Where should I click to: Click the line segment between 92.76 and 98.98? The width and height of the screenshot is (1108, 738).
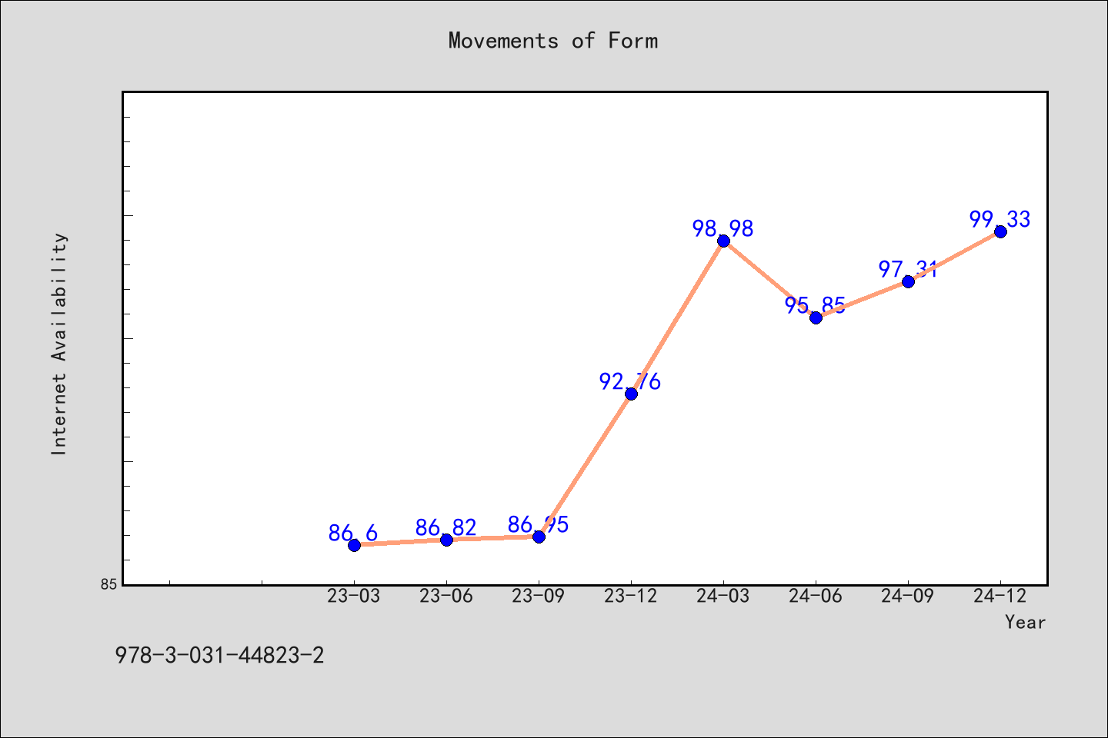click(677, 317)
